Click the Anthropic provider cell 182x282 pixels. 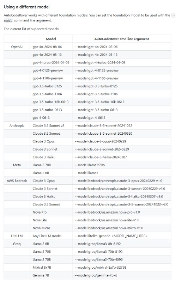pyautogui.click(x=17, y=125)
